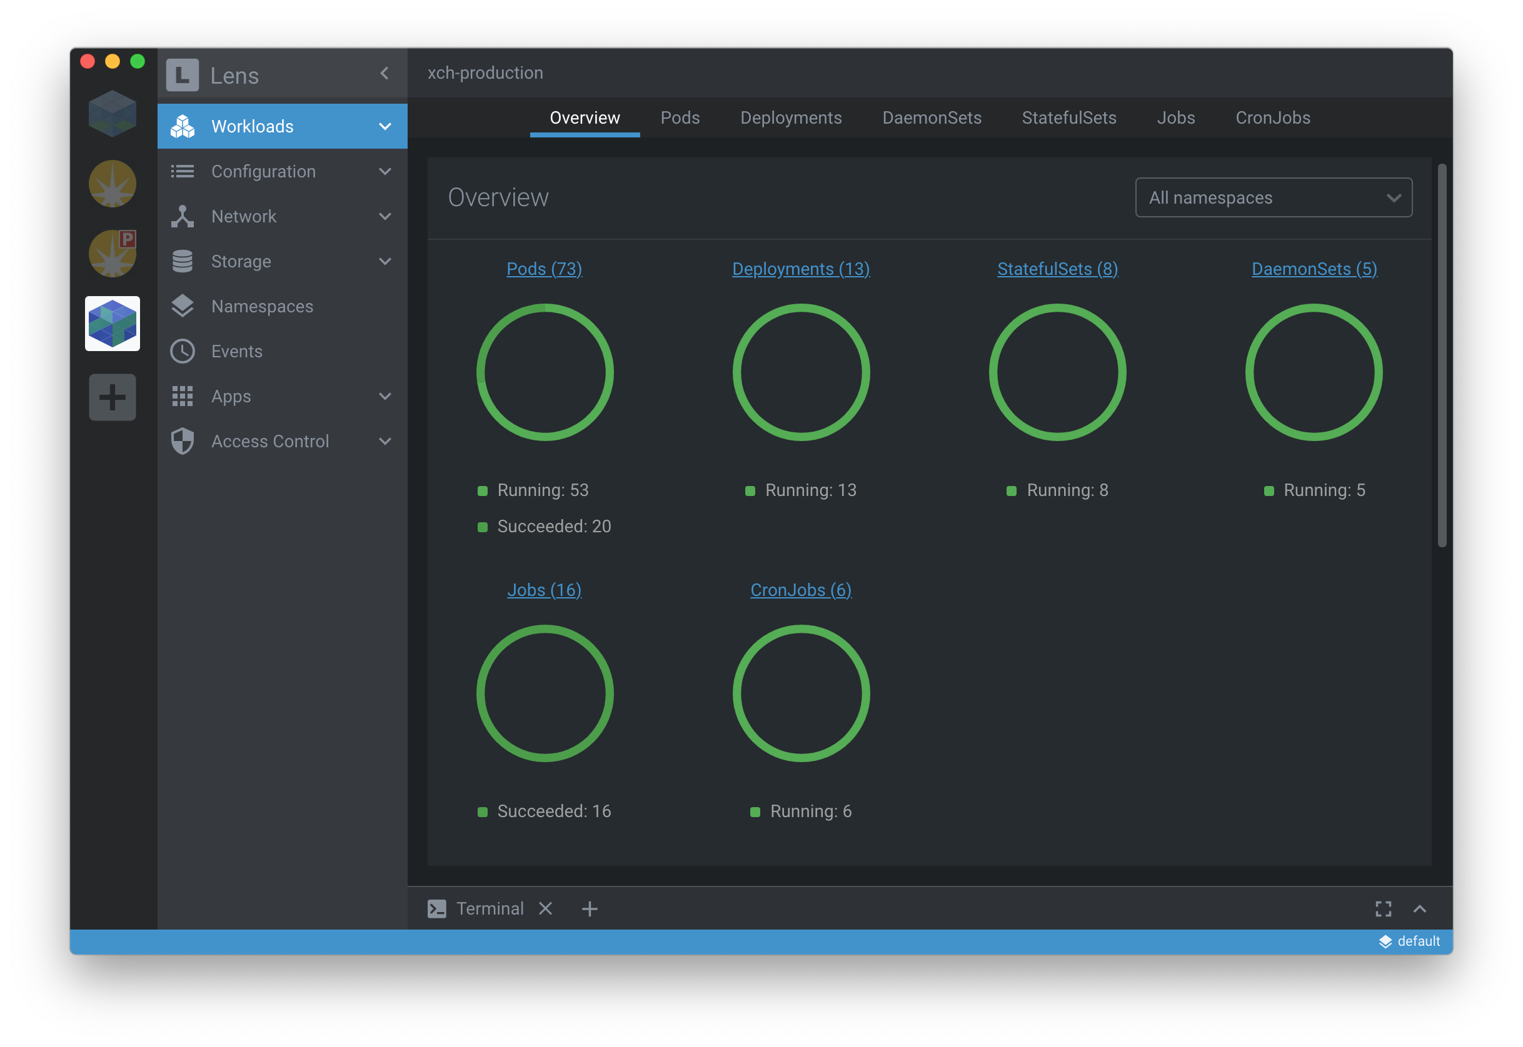Switch to the Overview tab
Viewport: 1523px width, 1047px height.
click(x=584, y=118)
